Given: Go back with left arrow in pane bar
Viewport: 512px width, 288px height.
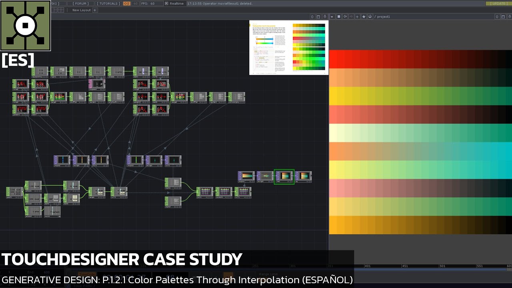Looking at the screenshot, I should click(345, 16).
